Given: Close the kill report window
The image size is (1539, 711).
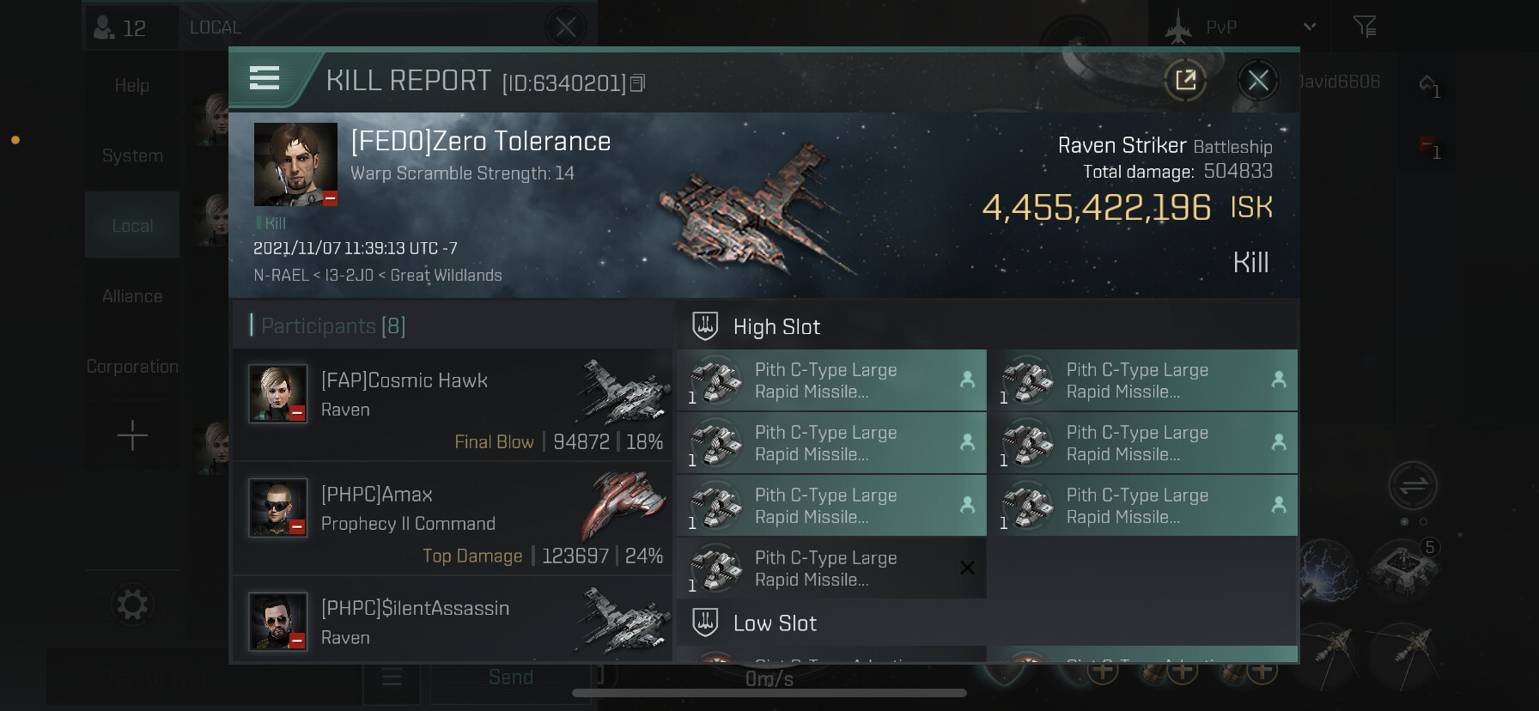Looking at the screenshot, I should click(1258, 81).
